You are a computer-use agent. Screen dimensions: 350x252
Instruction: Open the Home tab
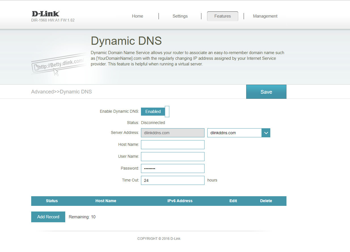tap(138, 16)
